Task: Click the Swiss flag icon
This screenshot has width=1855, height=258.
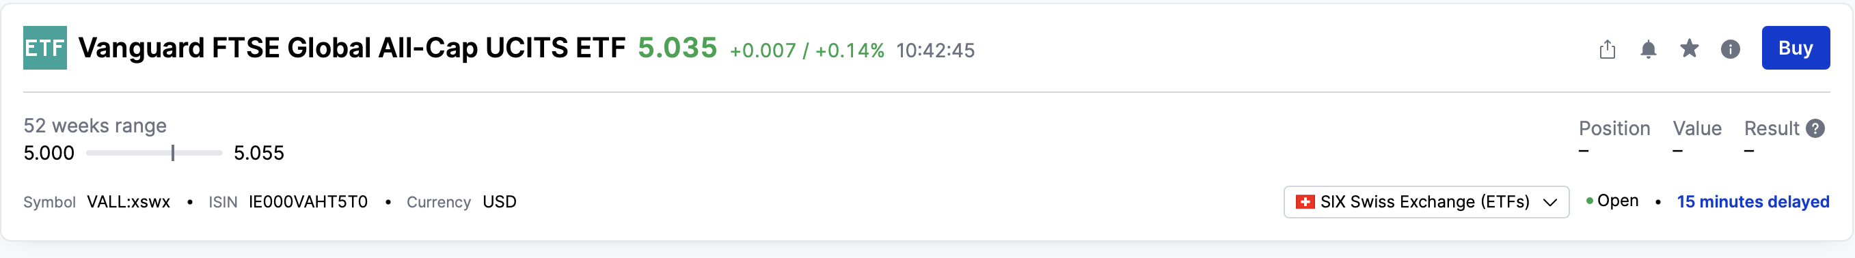Action: click(1305, 202)
